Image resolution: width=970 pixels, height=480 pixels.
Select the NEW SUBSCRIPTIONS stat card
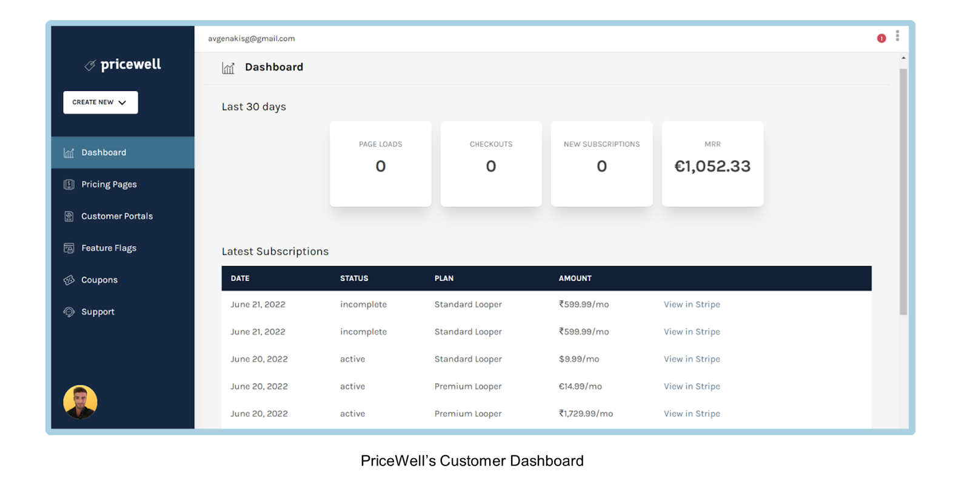click(x=602, y=164)
